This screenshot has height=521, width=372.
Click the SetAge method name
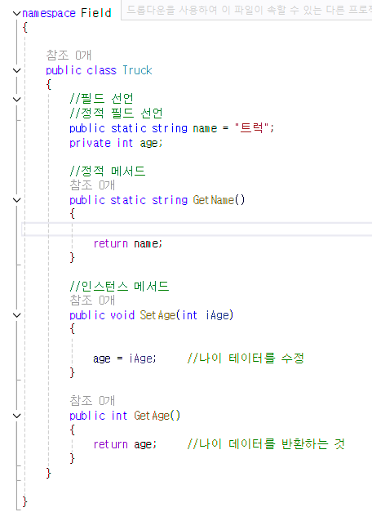coord(157,315)
